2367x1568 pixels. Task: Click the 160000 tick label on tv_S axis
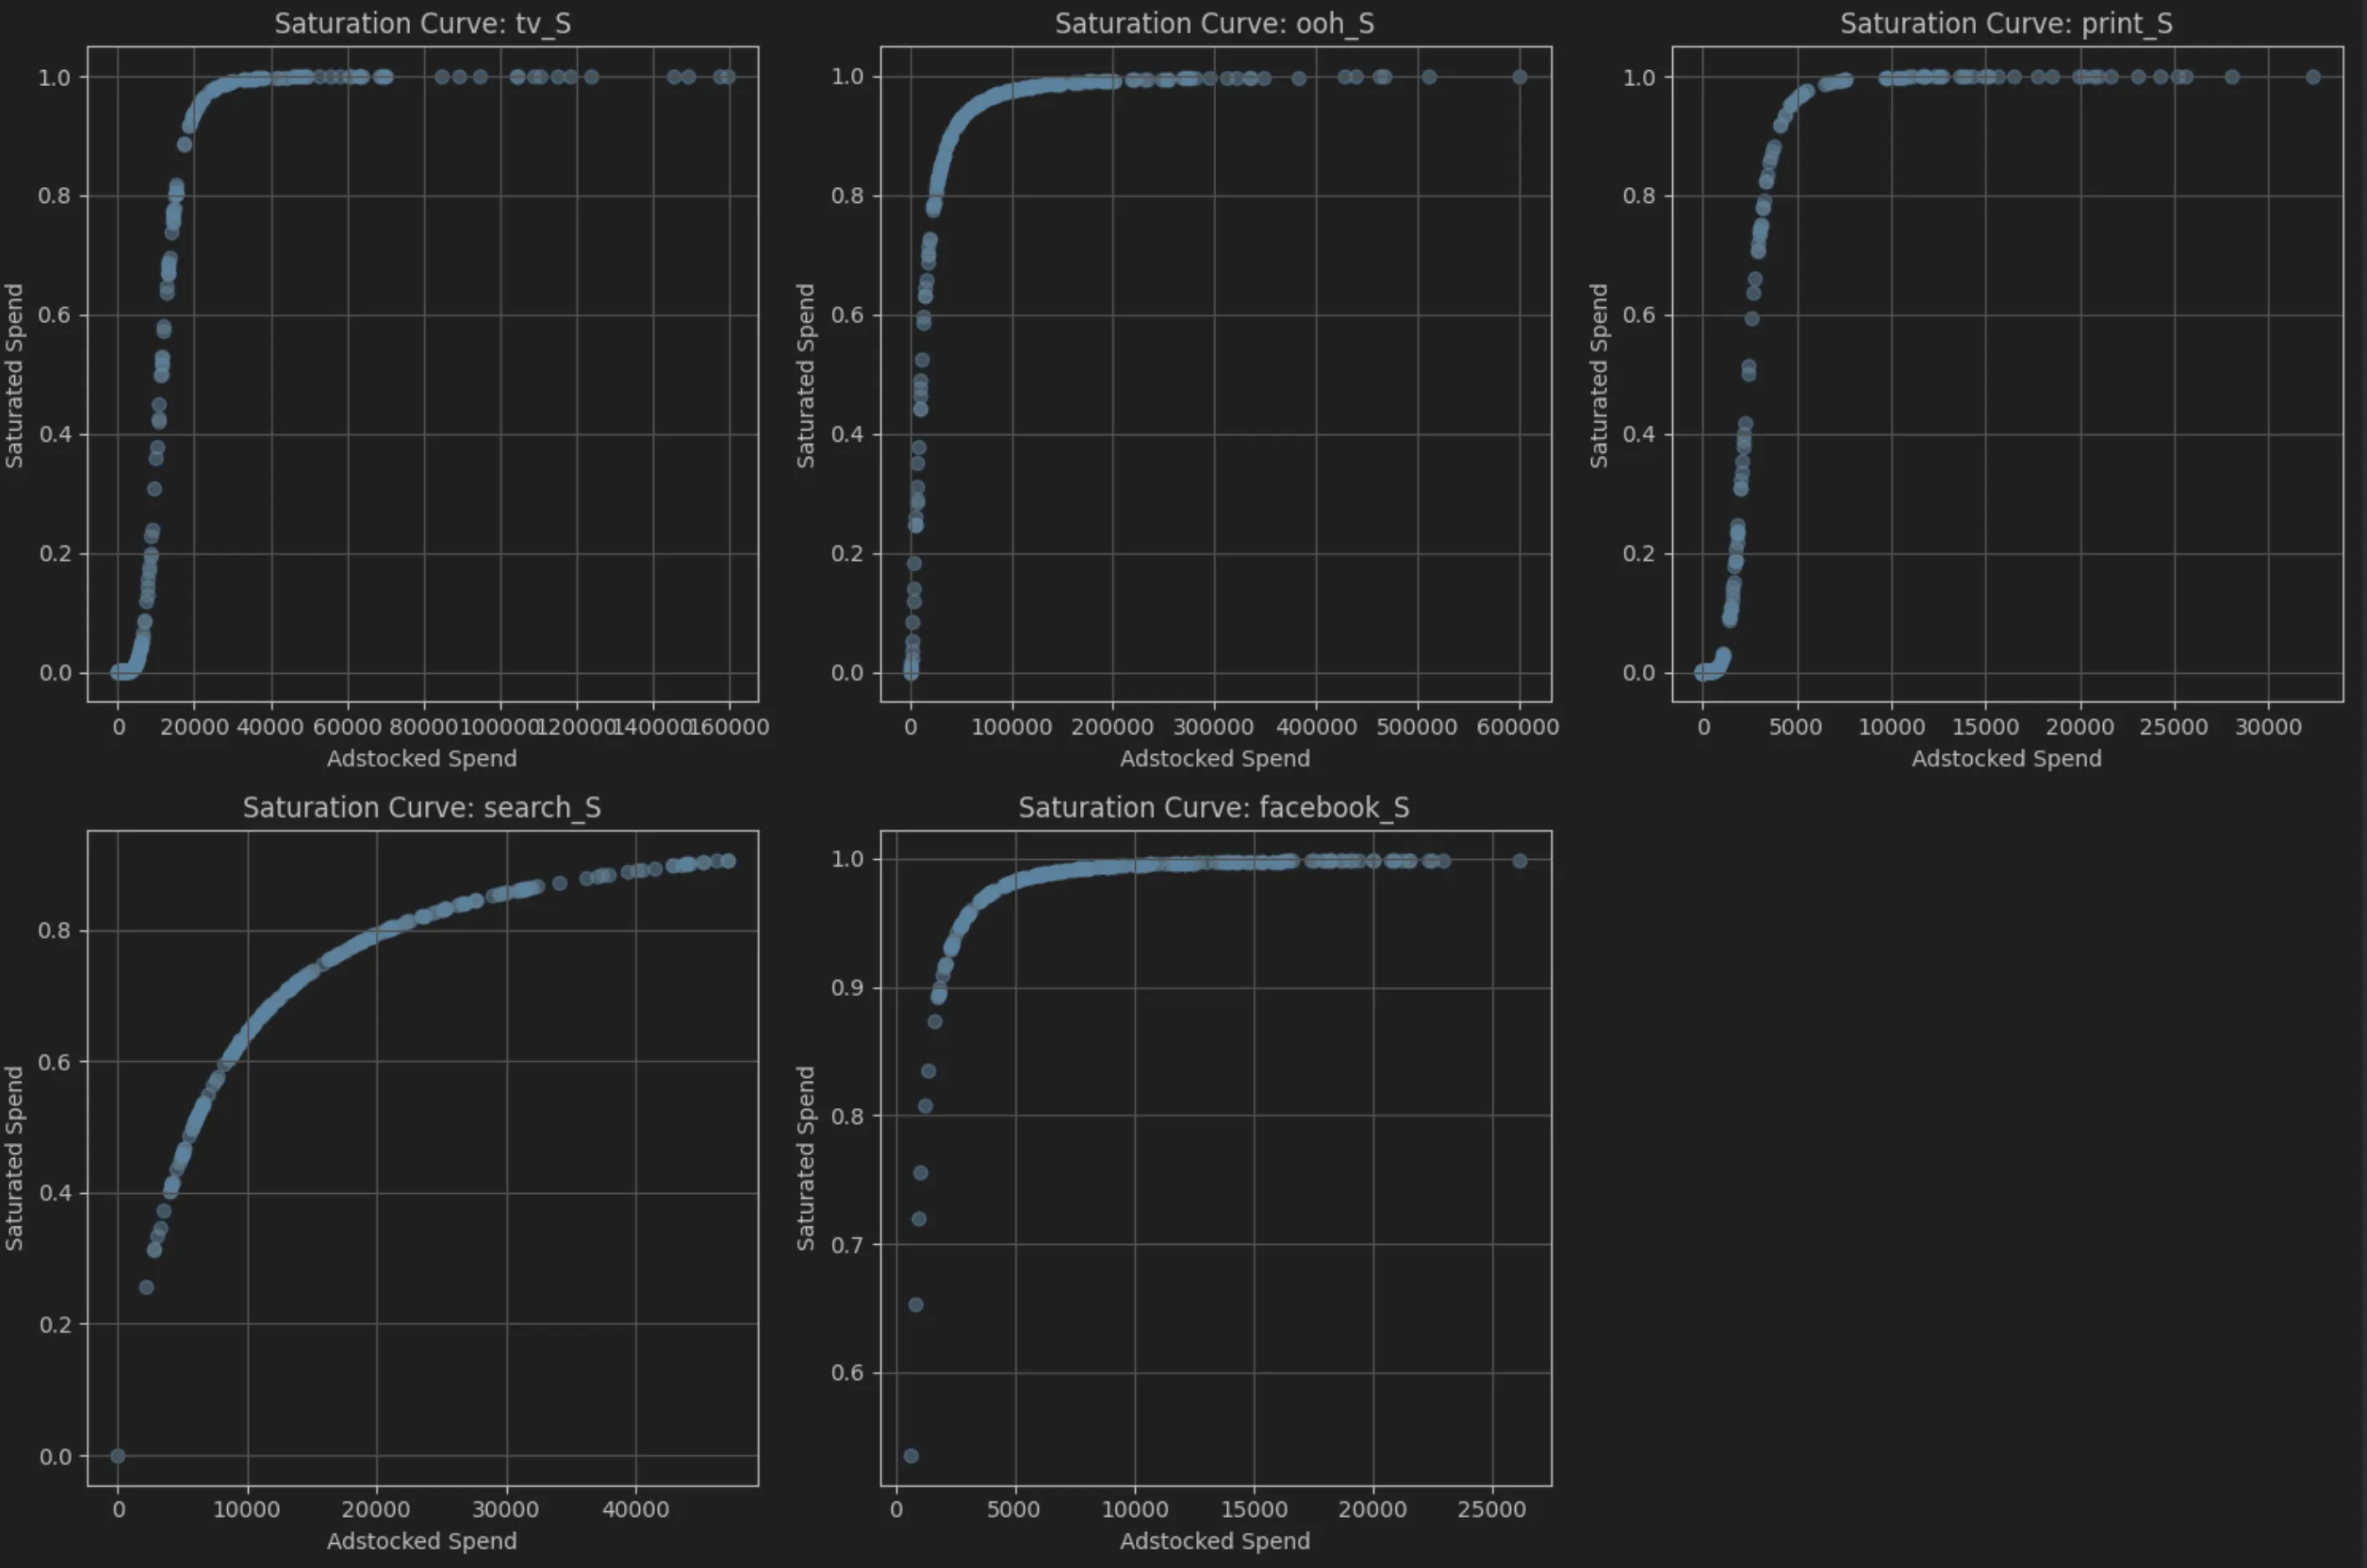pyautogui.click(x=729, y=727)
